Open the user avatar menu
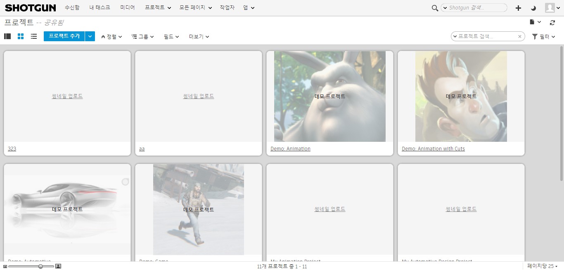The height and width of the screenshot is (270, 564). click(552, 8)
